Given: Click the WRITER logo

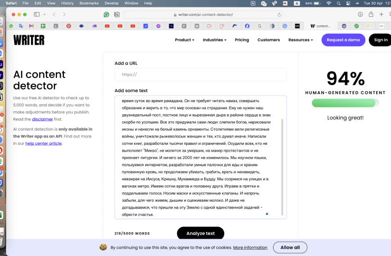Looking at the screenshot, I should pyautogui.click(x=29, y=40).
